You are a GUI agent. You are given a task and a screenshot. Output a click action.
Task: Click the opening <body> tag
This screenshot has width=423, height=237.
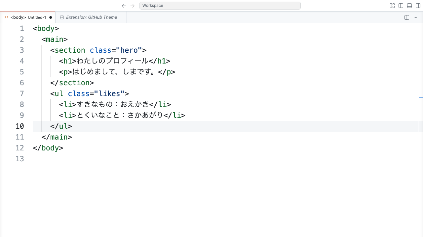tap(46, 29)
